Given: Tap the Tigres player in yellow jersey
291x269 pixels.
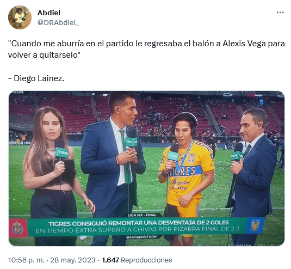Looking at the screenshot, I should (x=185, y=173).
